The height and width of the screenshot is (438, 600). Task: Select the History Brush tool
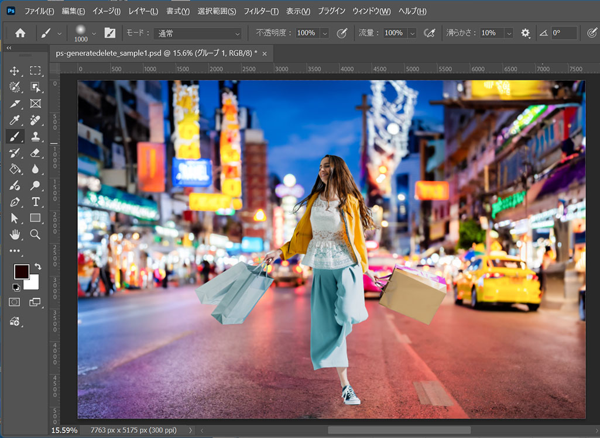[x=15, y=153]
